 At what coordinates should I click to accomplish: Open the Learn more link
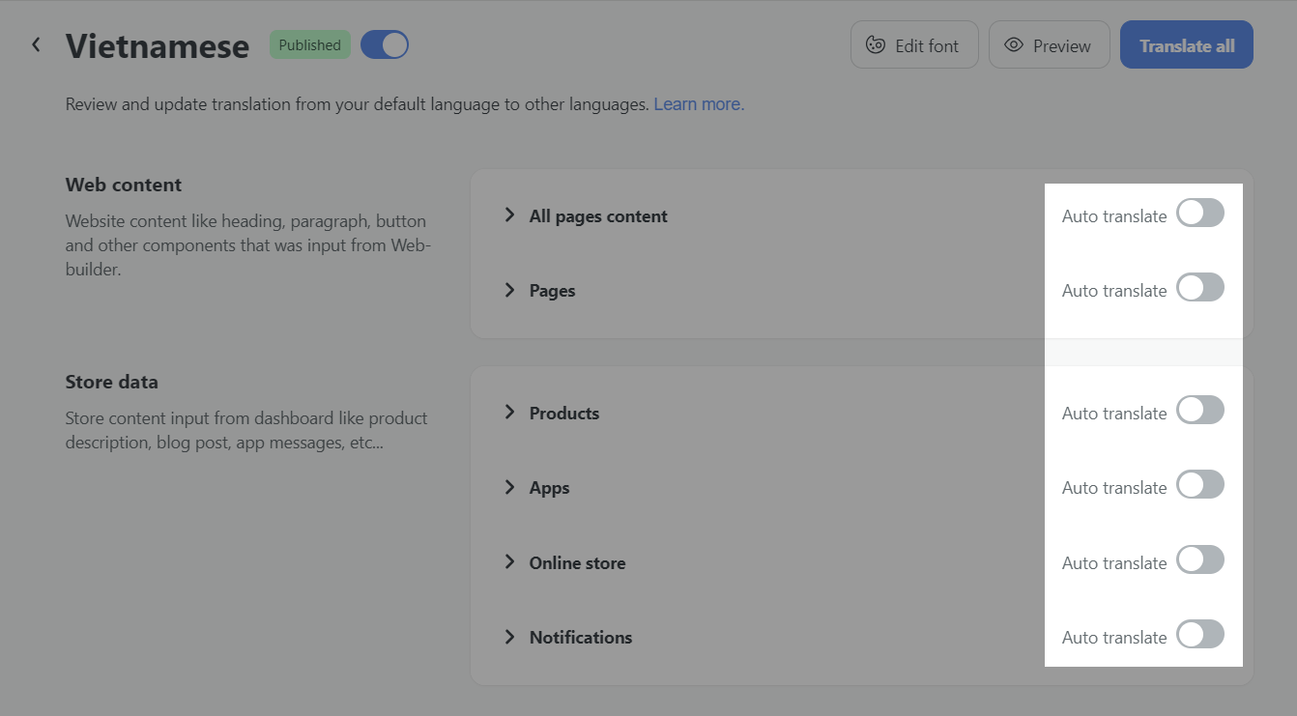pos(699,103)
